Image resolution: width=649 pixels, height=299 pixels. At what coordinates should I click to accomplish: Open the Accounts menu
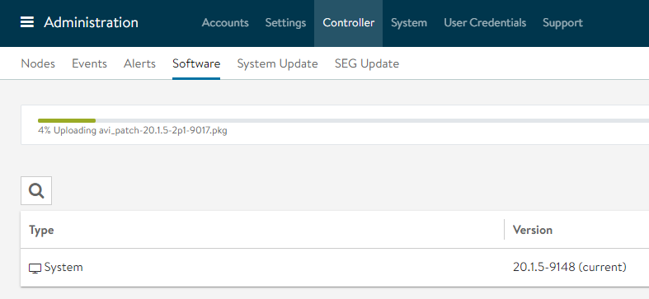pyautogui.click(x=225, y=22)
